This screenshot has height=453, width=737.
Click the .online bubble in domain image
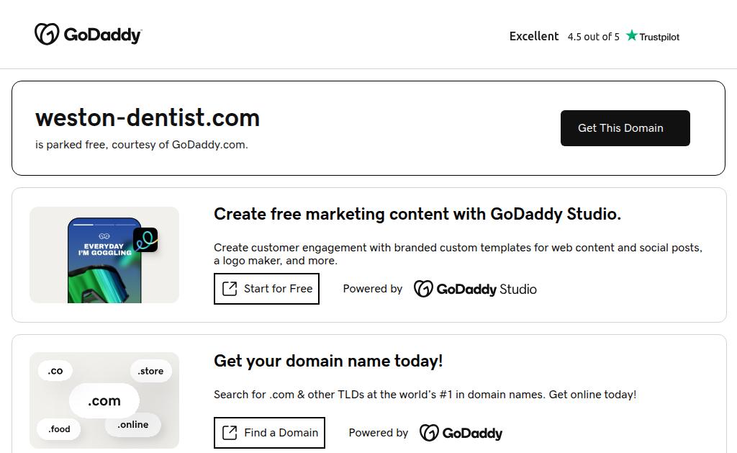(133, 425)
